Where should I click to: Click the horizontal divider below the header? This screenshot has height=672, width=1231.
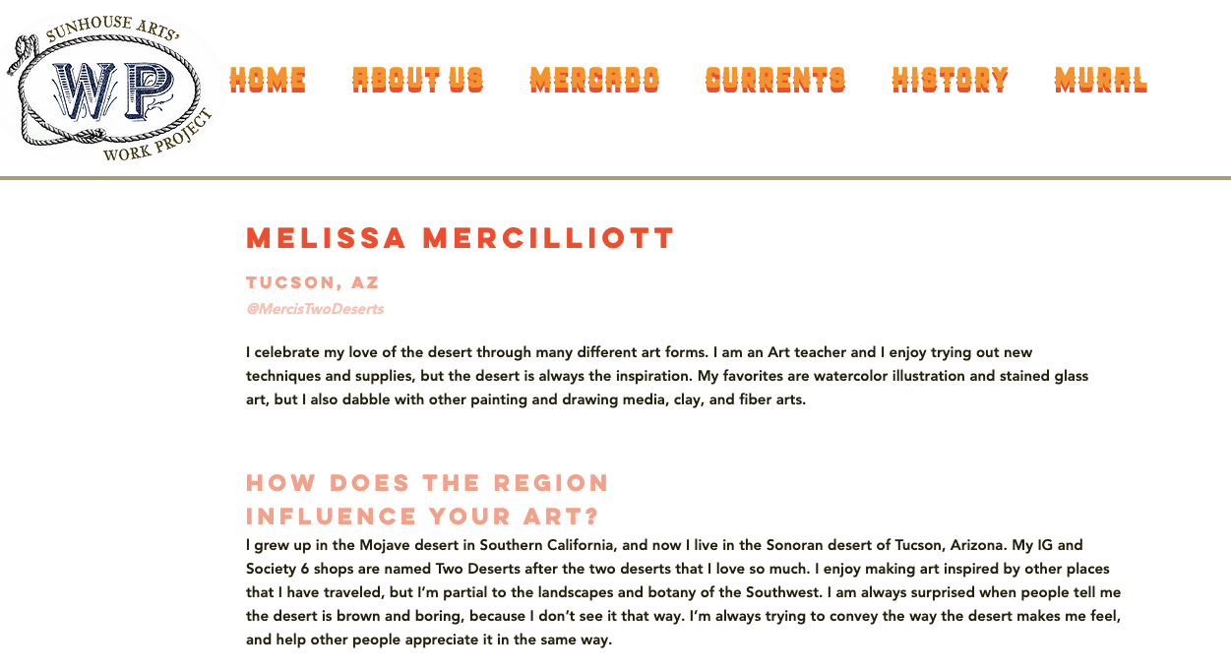coord(615,178)
